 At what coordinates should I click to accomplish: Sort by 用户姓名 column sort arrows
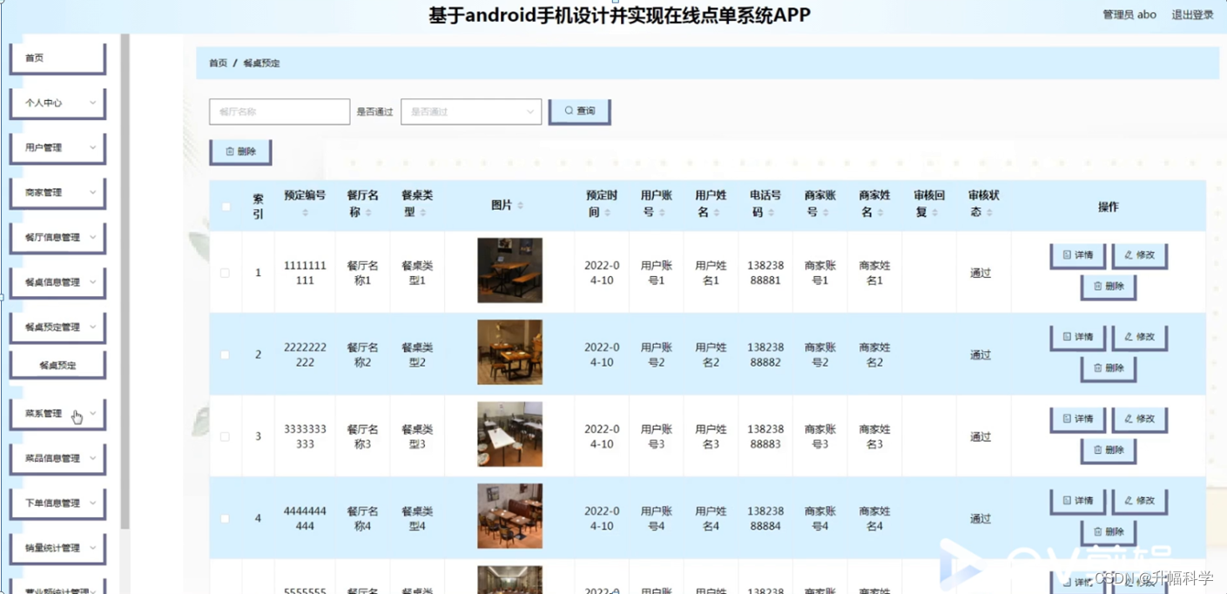tap(717, 213)
